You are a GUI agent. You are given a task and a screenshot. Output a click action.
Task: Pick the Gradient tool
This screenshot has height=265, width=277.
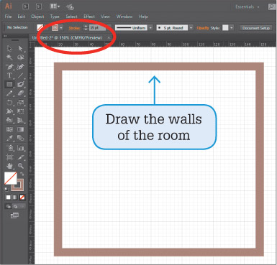(21, 129)
